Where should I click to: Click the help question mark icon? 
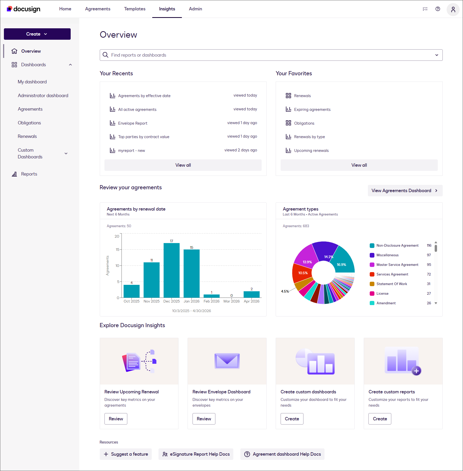pos(438,9)
